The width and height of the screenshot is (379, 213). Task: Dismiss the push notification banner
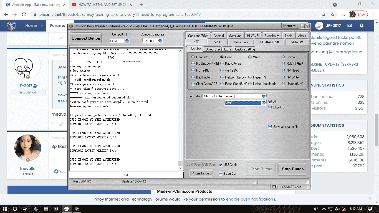370,199
